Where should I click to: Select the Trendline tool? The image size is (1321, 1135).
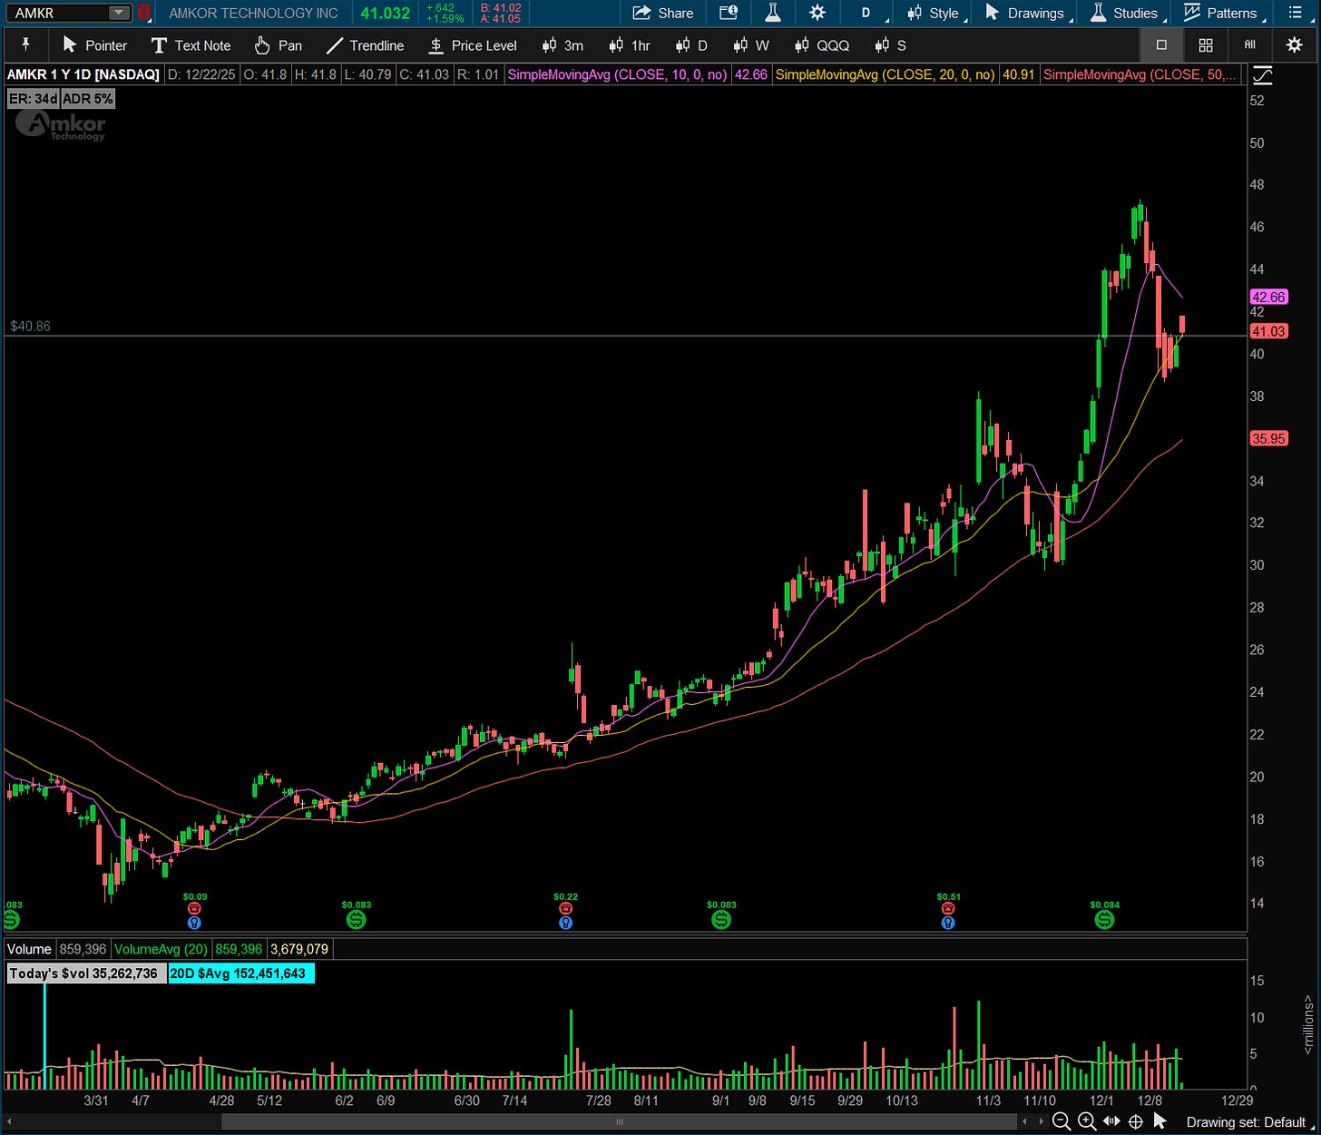tap(366, 45)
